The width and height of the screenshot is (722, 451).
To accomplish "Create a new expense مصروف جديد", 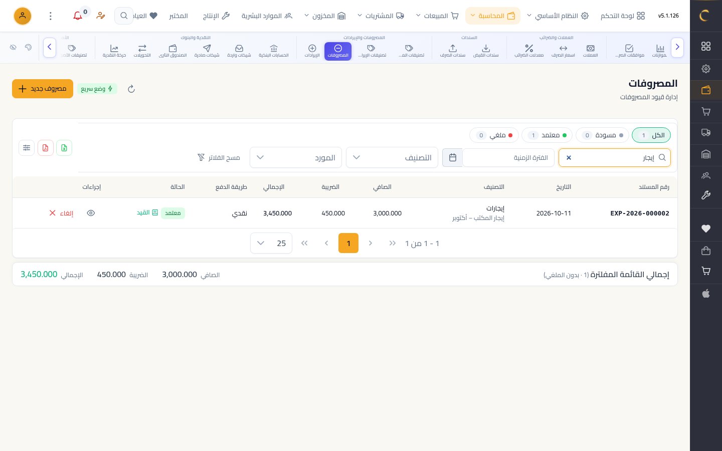I will tap(43, 89).
